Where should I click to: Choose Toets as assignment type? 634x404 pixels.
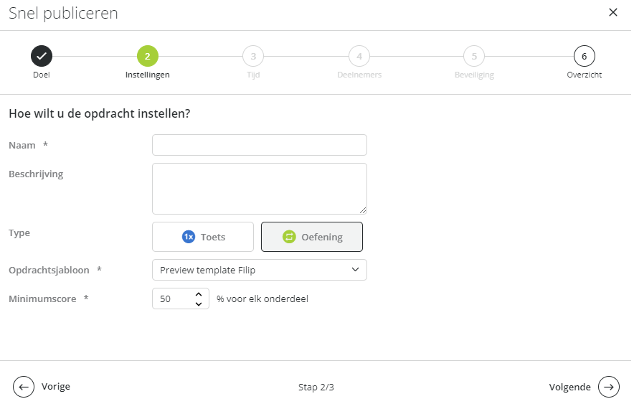tap(203, 237)
